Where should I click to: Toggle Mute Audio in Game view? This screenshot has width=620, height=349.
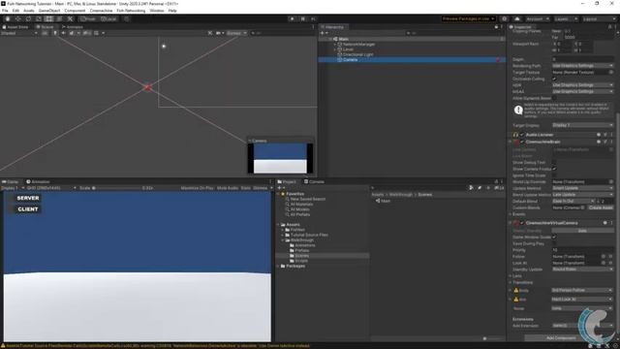[x=228, y=188]
